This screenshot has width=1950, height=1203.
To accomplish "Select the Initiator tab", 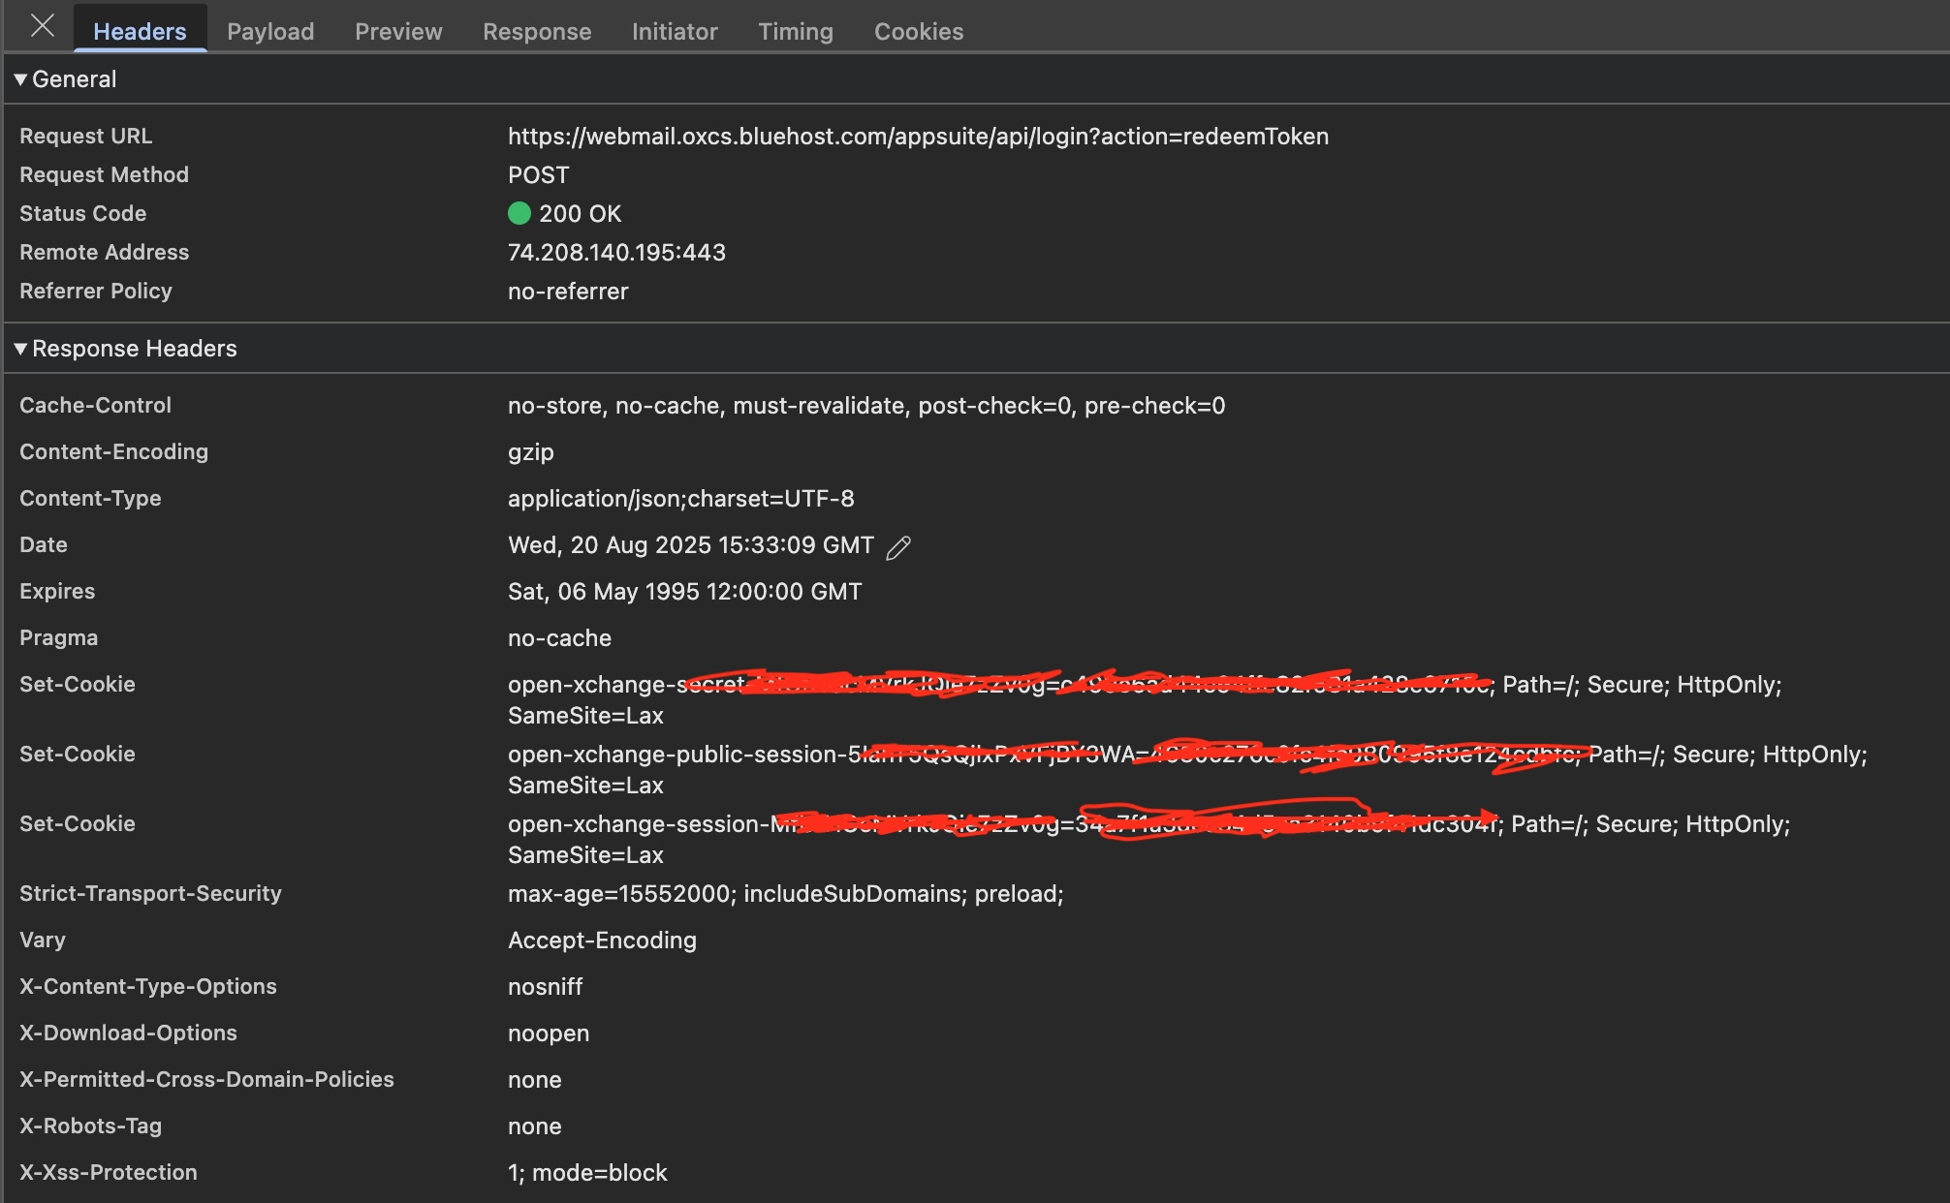I will [675, 30].
